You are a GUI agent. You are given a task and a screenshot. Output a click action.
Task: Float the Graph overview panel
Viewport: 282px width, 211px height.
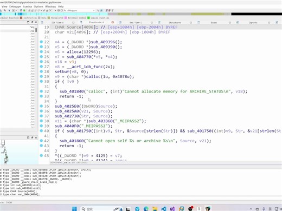(32, 137)
